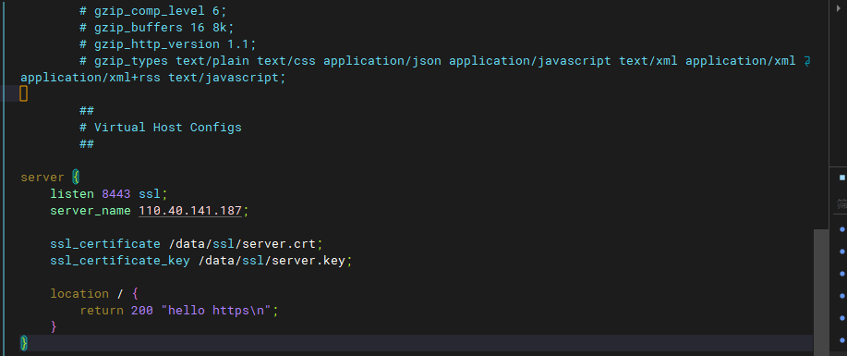Viewport: 847px width, 356px height.
Task: Click the path "/data/ssl/server.key"
Action: [272, 261]
